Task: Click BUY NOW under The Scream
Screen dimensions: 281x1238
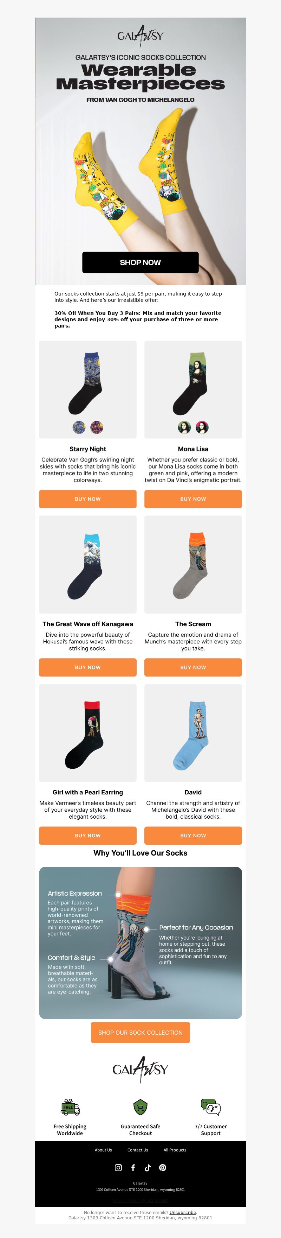Action: click(x=193, y=667)
